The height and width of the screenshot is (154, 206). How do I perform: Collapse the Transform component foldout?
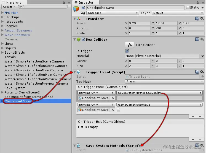[75, 19]
